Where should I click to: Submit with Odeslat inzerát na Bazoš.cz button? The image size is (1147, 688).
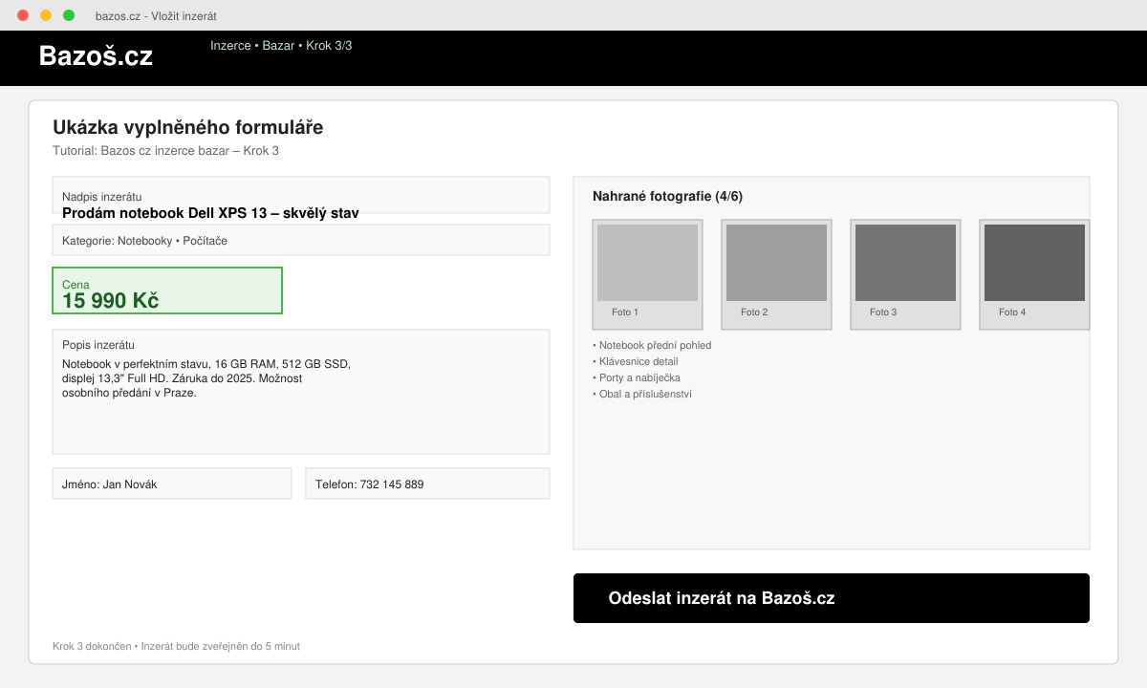pos(832,598)
